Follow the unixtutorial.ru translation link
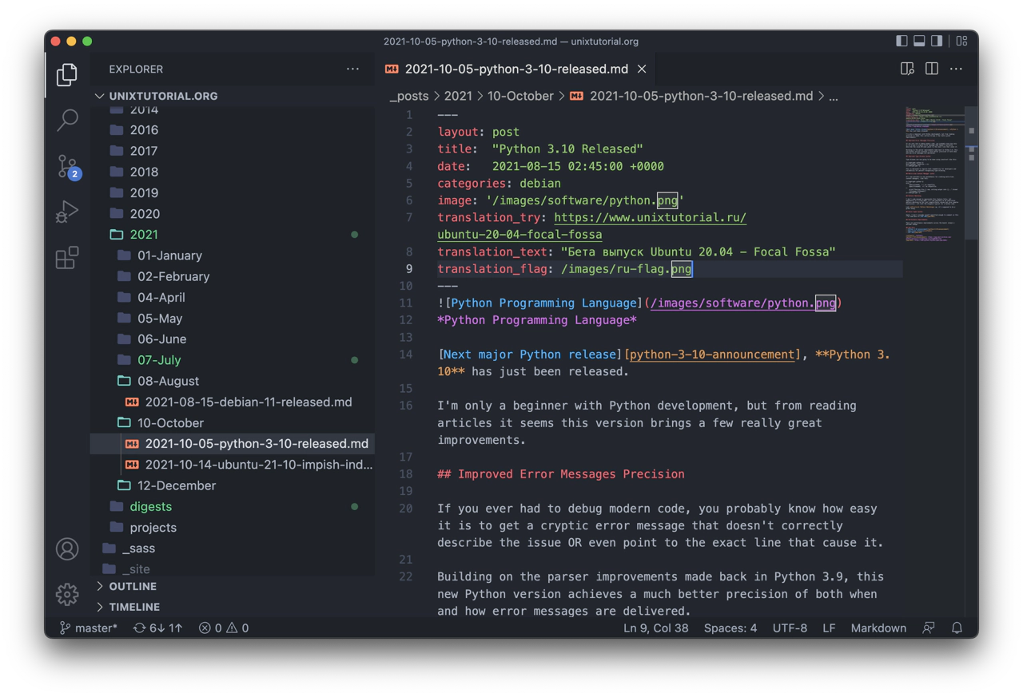1023x697 pixels. (x=592, y=226)
